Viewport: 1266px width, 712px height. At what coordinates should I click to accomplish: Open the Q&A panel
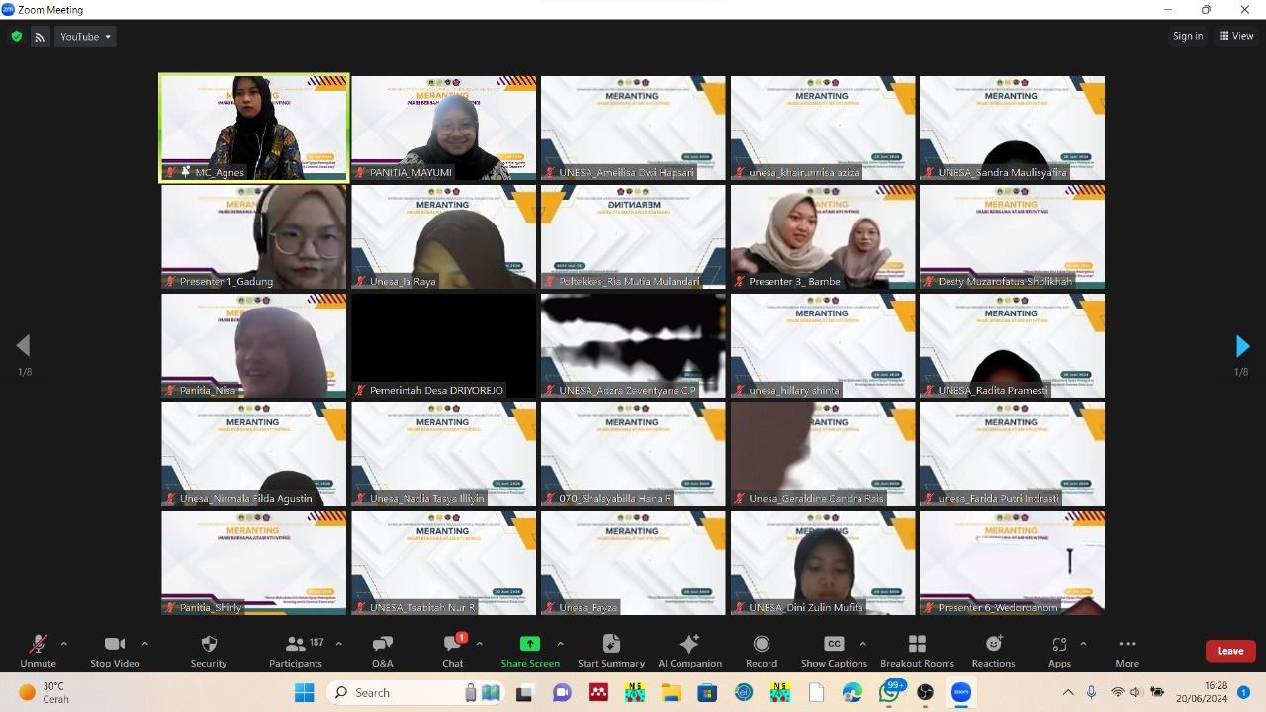pos(382,651)
